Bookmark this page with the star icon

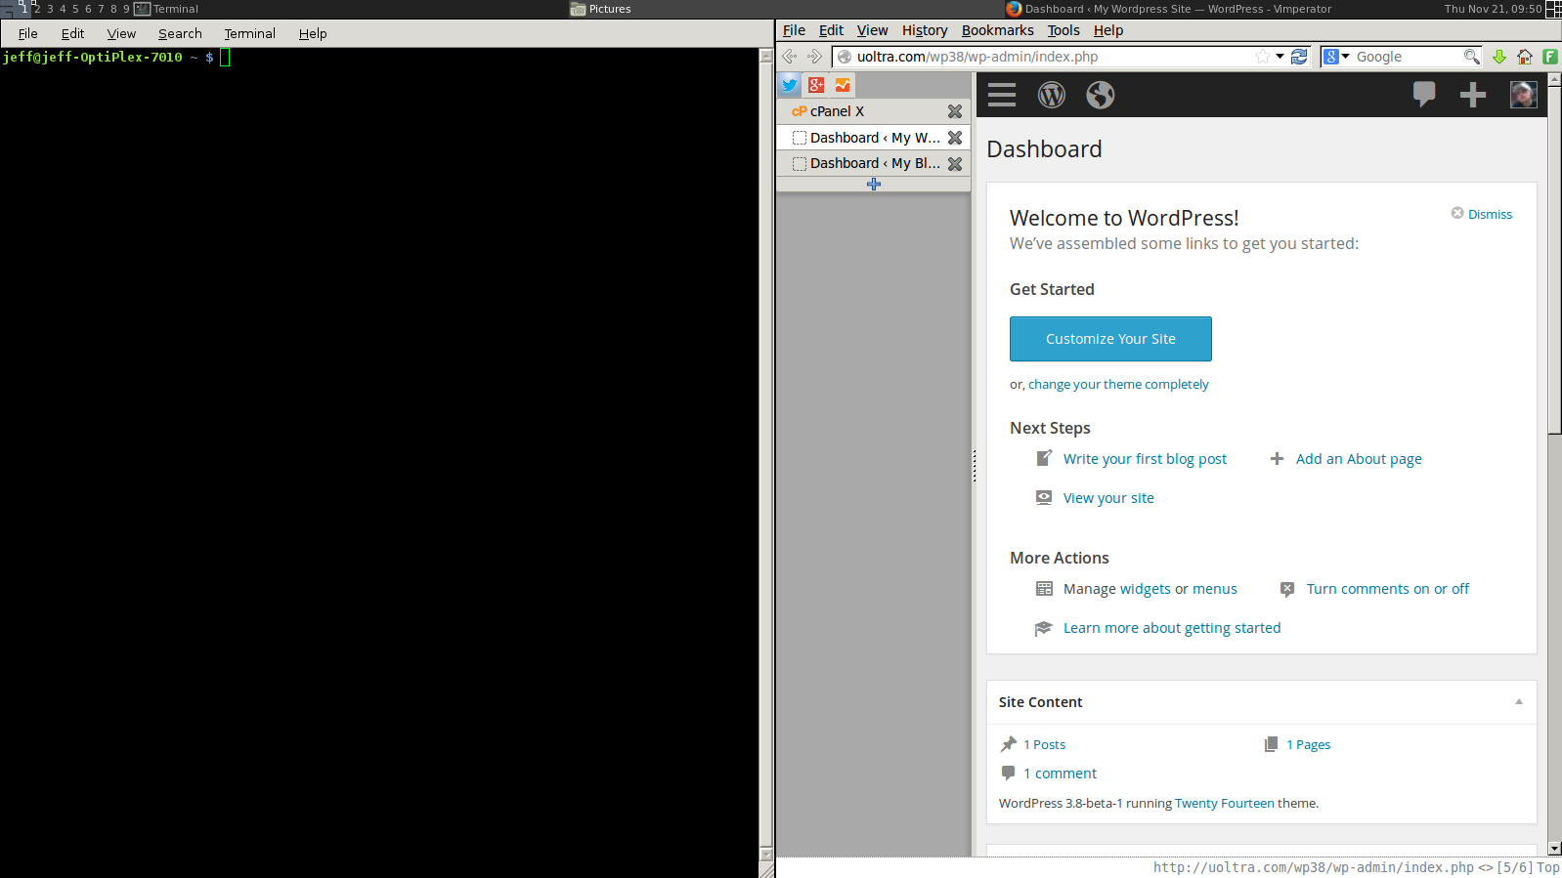(1263, 57)
